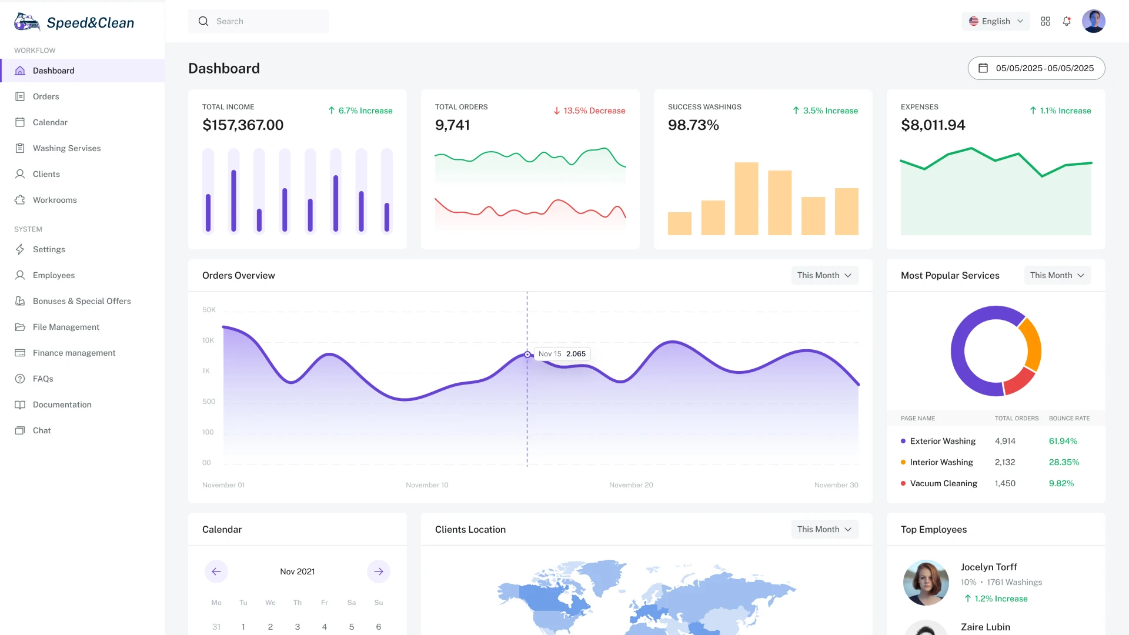Open the English language dropdown

point(996,21)
